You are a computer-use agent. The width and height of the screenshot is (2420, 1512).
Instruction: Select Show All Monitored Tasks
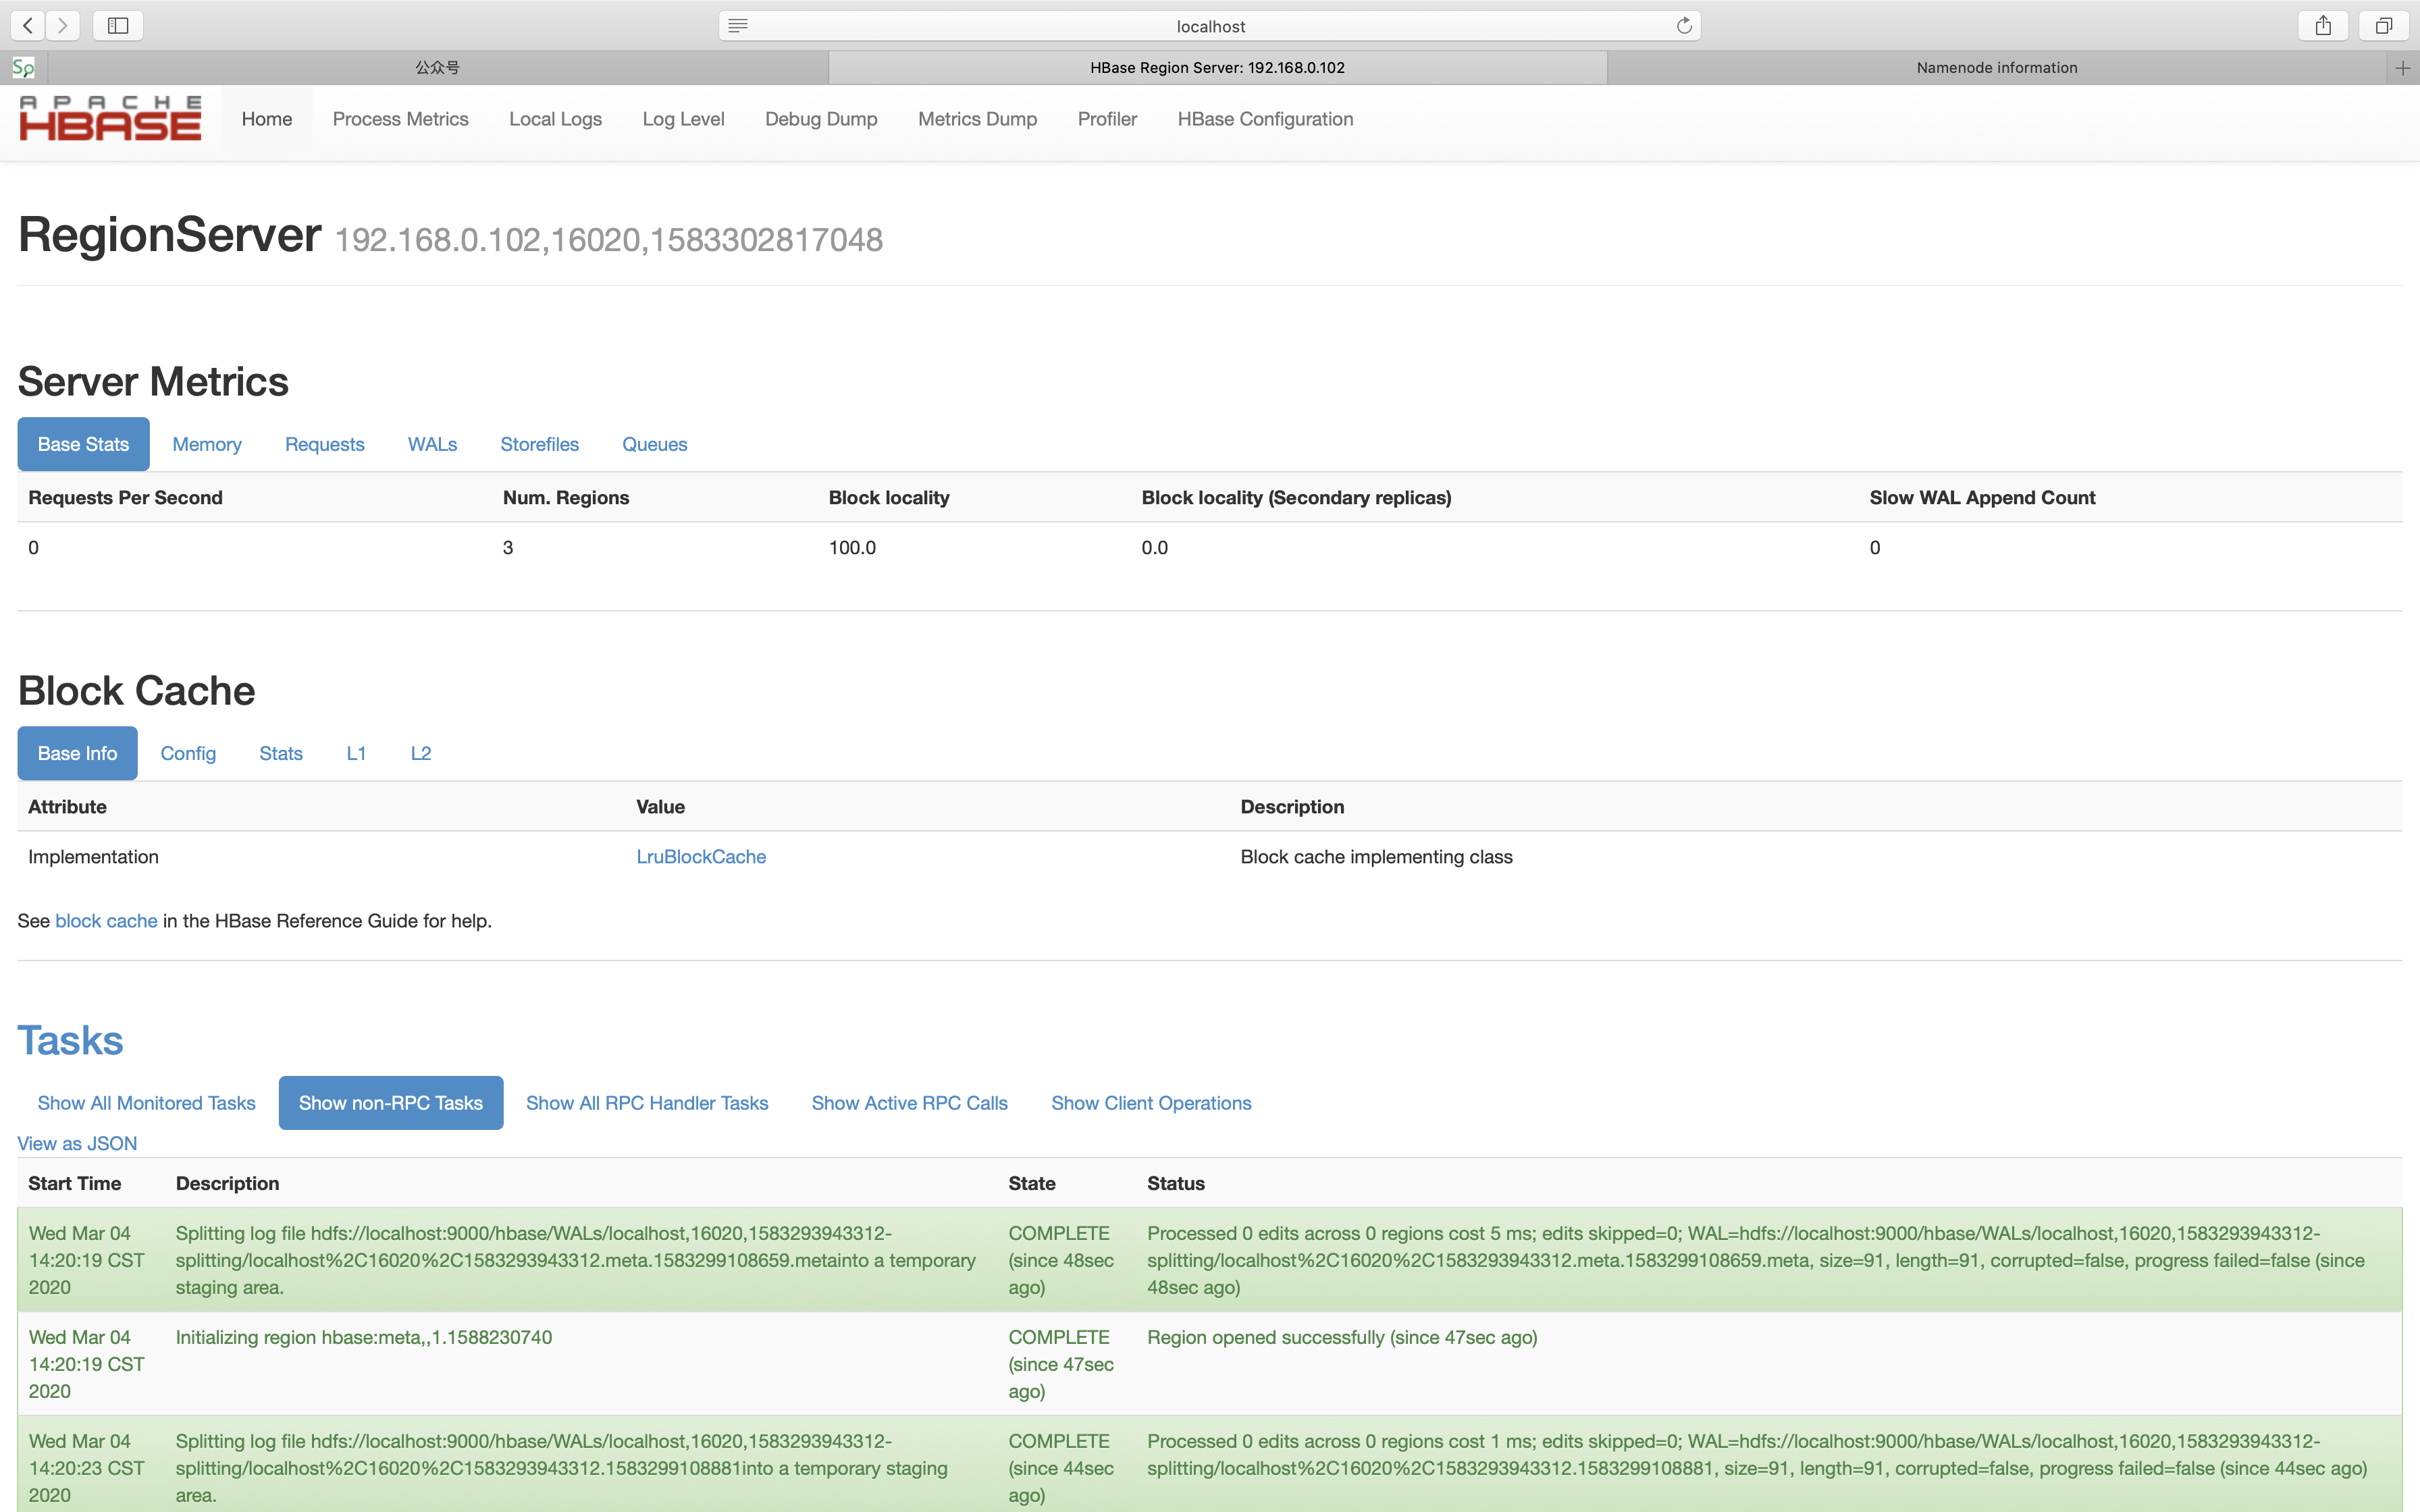(x=146, y=1103)
